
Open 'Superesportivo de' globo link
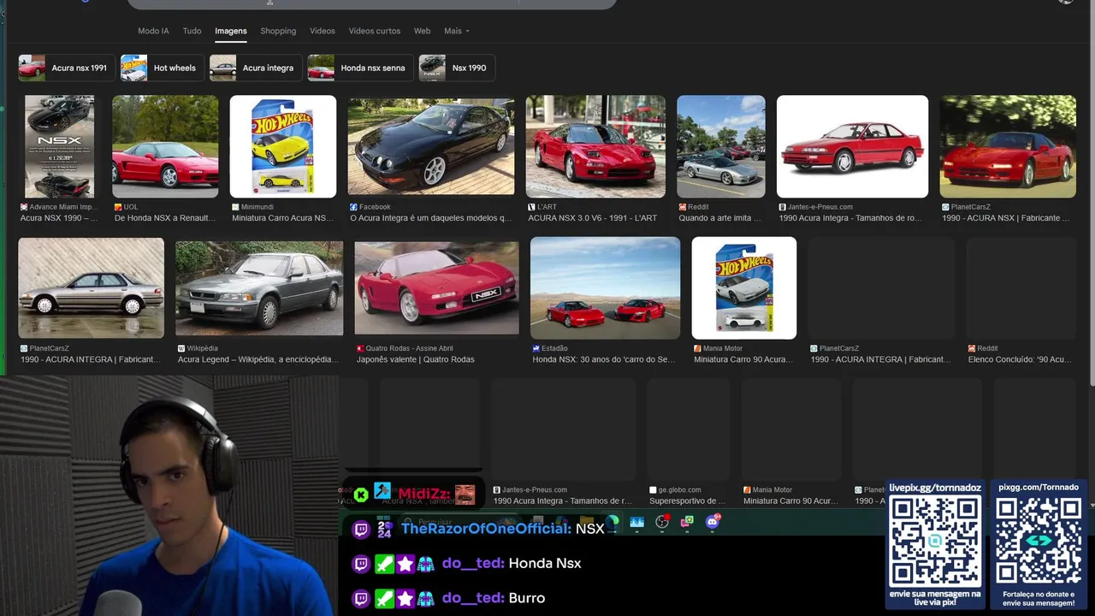687,501
